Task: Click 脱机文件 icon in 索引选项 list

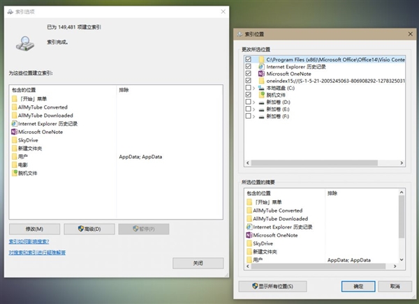Action: point(15,173)
